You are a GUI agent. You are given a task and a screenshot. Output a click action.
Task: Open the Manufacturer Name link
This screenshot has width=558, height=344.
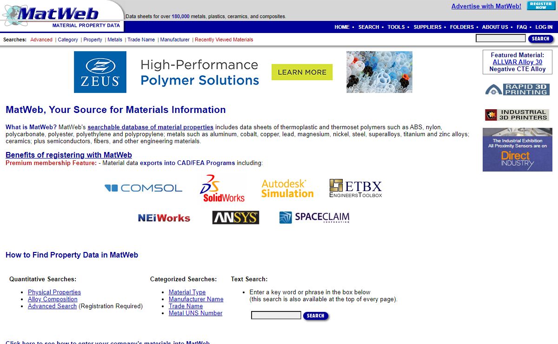(196, 299)
